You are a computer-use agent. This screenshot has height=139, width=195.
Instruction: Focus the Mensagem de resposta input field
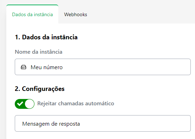[x=103, y=123]
